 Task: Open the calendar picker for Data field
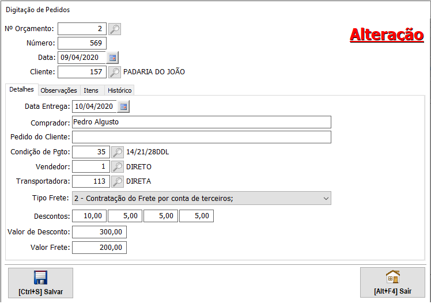click(x=112, y=58)
